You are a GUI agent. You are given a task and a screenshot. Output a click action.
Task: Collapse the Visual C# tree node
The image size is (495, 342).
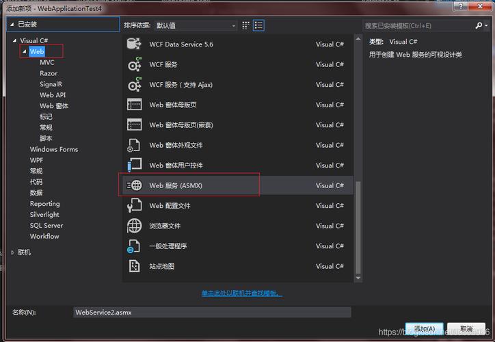pos(14,40)
